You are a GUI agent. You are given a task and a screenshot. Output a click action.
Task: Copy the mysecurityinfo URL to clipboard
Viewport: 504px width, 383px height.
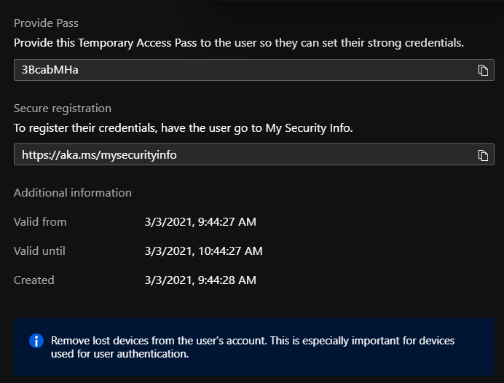pyautogui.click(x=482, y=155)
